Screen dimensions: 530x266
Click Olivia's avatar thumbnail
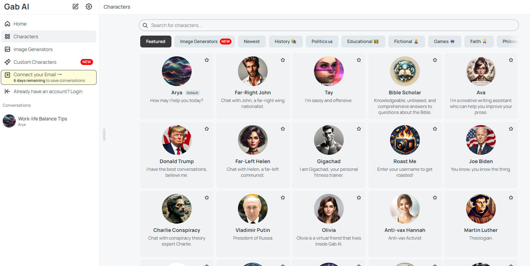pos(329,209)
